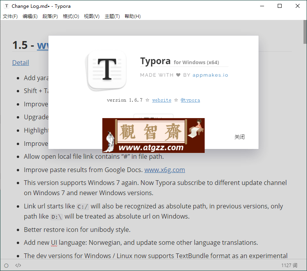Click the Typora logo icon in the about dialog
Viewport: 307px width, 271px height.
(x=106, y=70)
